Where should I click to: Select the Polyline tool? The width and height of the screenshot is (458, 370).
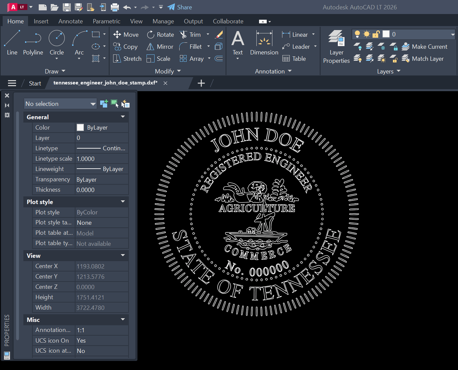tap(33, 42)
